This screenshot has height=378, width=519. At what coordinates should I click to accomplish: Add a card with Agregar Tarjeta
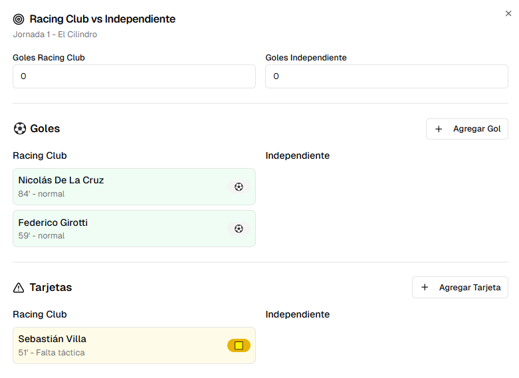click(x=460, y=287)
